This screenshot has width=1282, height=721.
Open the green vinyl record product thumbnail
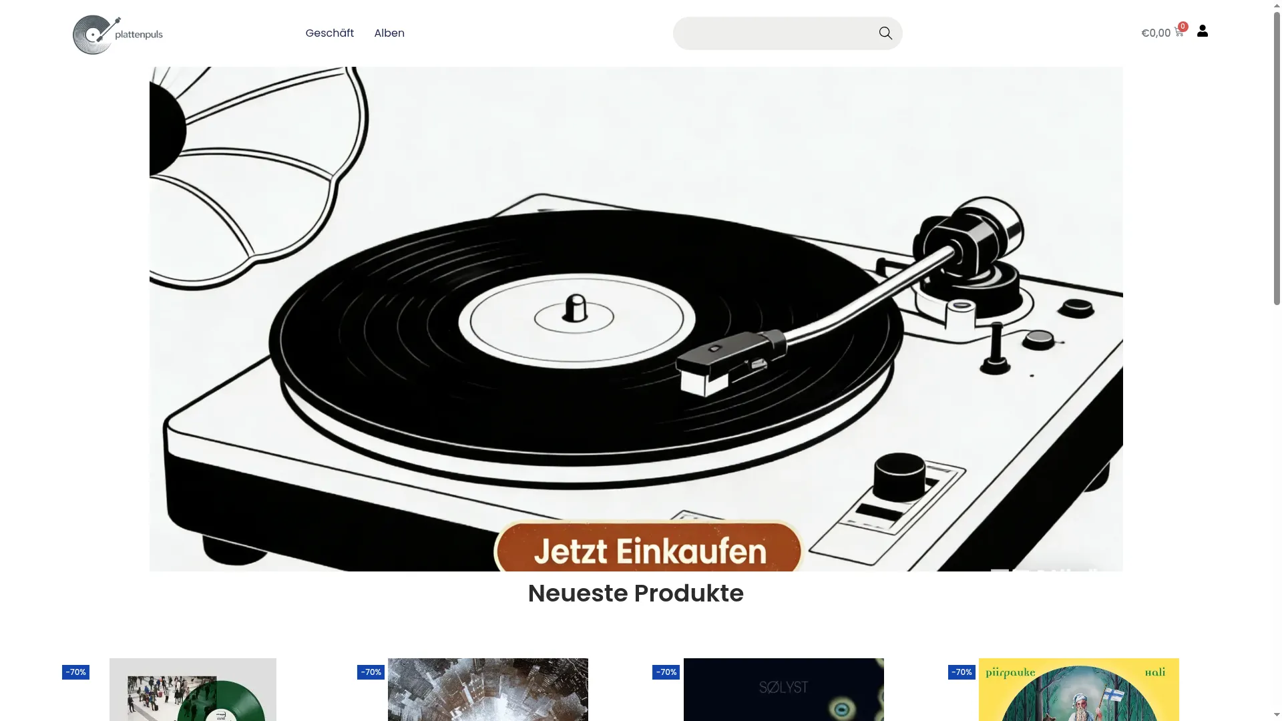coord(193,690)
